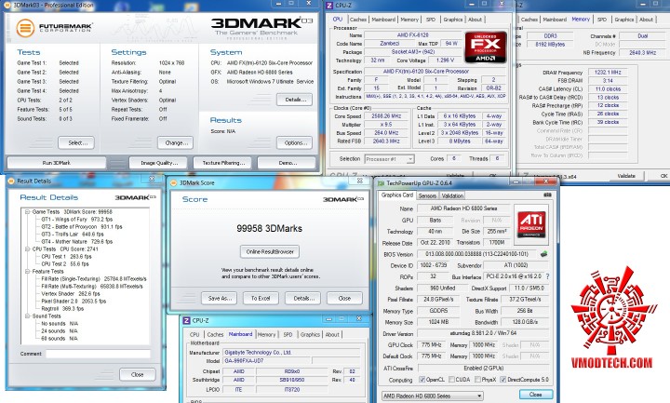Launch the Demo in 3DMark03
Screen dimensions: 670x403
point(288,163)
